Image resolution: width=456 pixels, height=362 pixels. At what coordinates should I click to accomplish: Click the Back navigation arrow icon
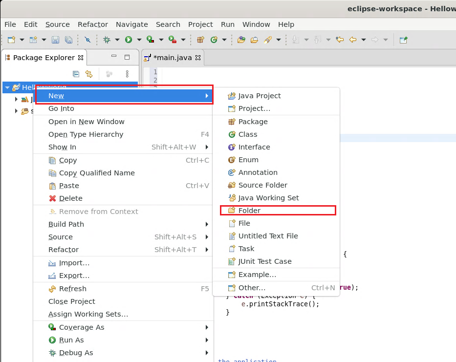[x=353, y=40]
